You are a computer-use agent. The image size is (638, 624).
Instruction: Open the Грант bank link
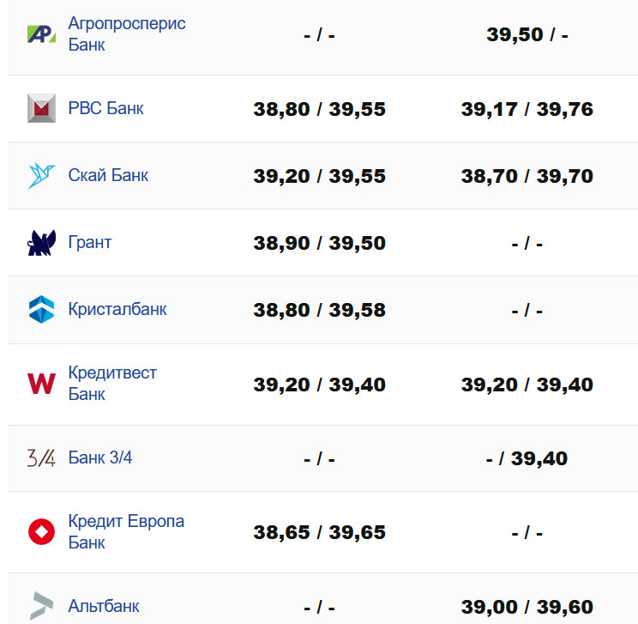coord(89,242)
